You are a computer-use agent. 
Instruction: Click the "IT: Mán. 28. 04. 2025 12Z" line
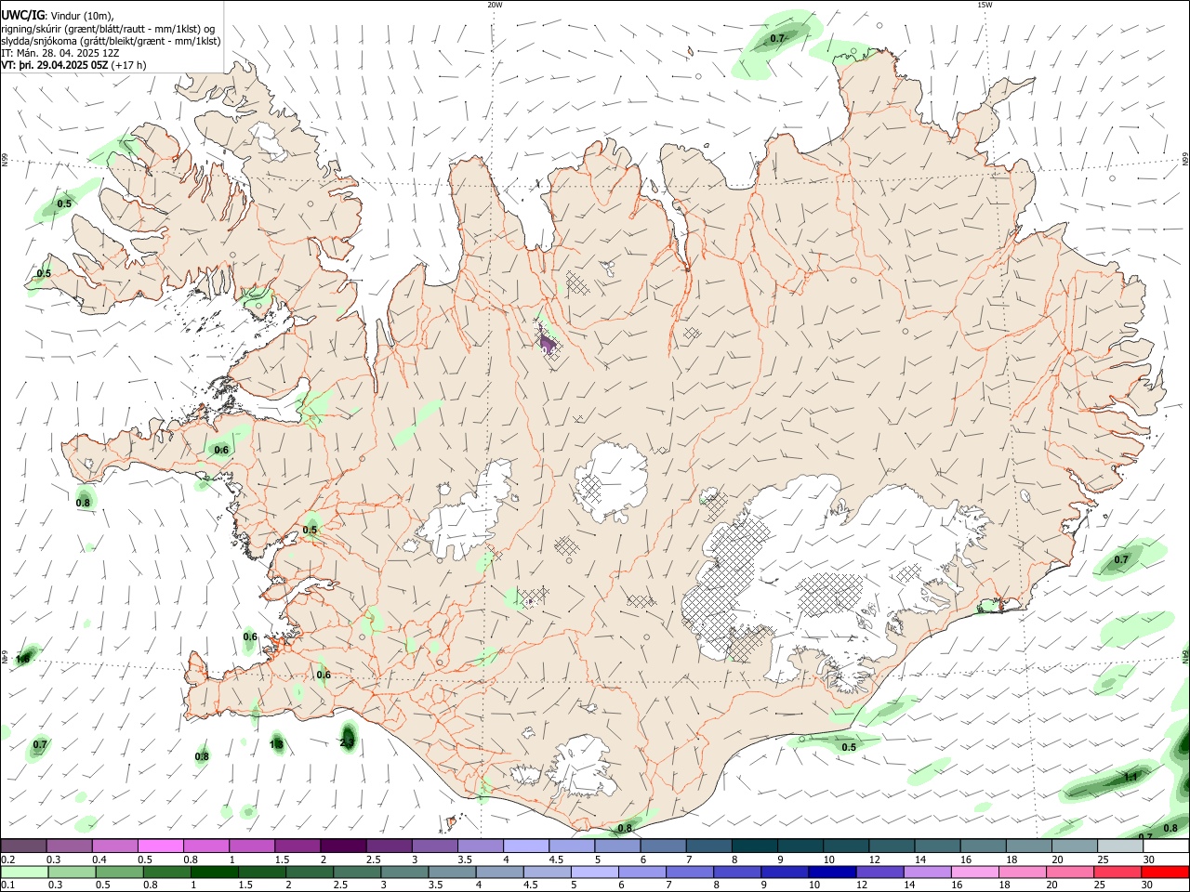click(59, 53)
